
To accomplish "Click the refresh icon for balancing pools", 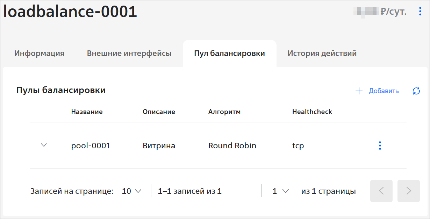I will tap(416, 91).
